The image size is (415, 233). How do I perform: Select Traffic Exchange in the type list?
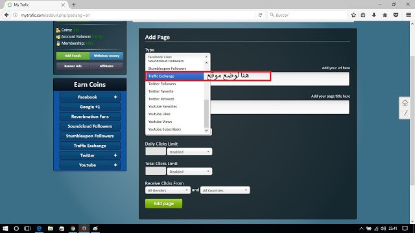pos(174,76)
